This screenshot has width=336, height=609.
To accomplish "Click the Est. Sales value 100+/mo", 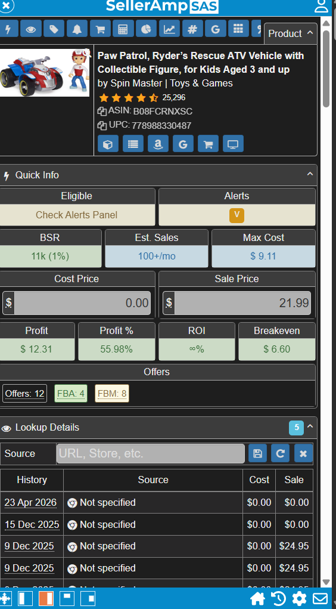I will point(156,256).
